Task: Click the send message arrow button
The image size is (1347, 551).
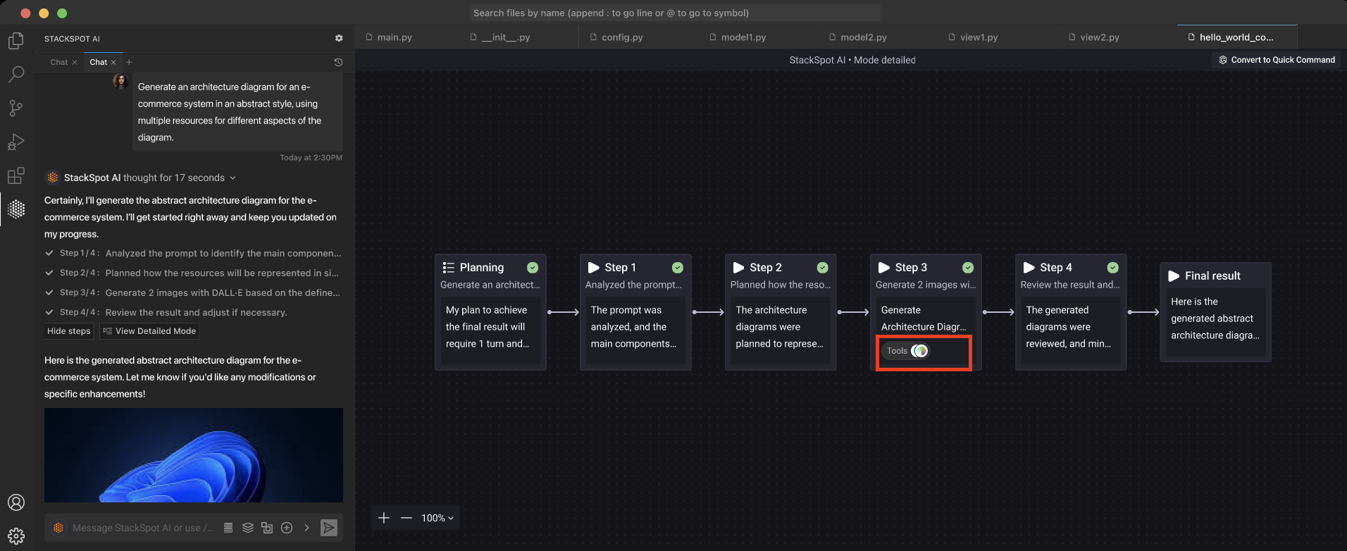Action: click(x=328, y=528)
